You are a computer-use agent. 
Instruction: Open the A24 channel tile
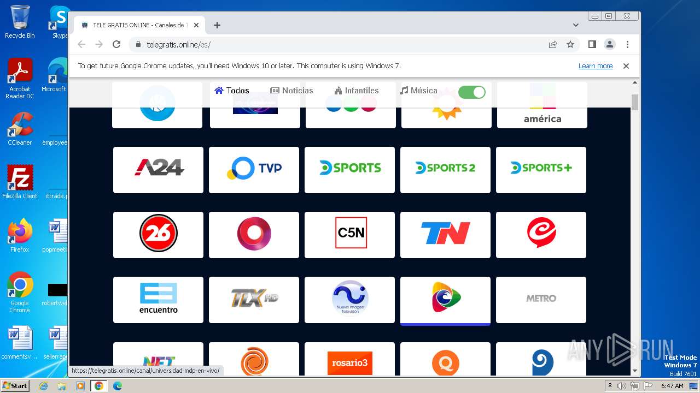point(158,170)
